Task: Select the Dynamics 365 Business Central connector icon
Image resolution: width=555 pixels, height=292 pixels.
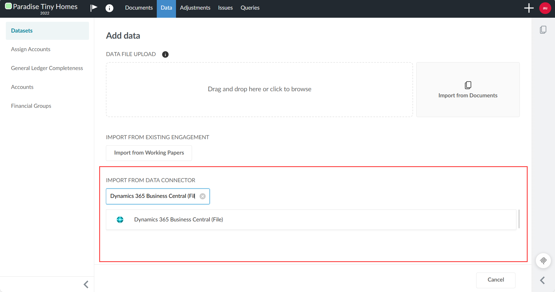Action: pyautogui.click(x=120, y=219)
